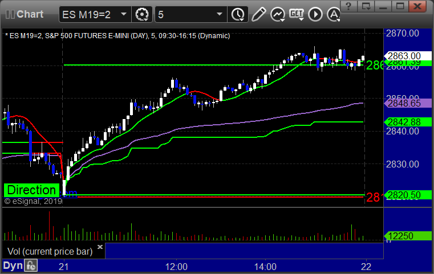
Task: Toggle the Dyn scaling mode label
Action: 13,265
